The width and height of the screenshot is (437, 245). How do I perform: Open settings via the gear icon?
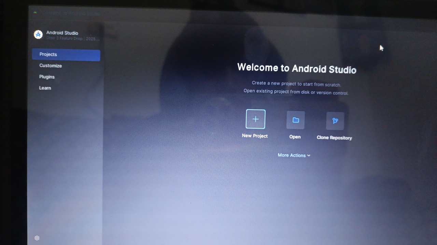coord(37,238)
